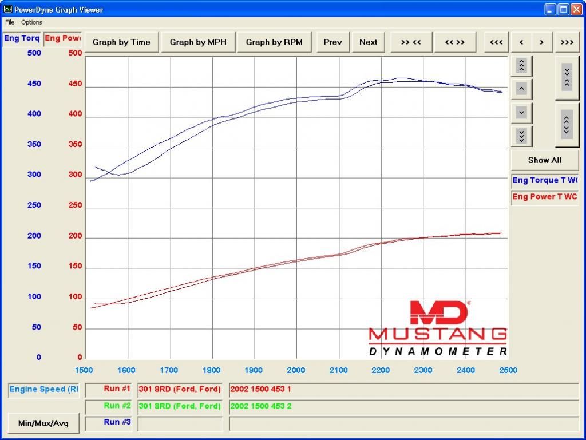Jump far right with triple right arrow
Image resolution: width=586 pixels, height=440 pixels.
tap(567, 42)
